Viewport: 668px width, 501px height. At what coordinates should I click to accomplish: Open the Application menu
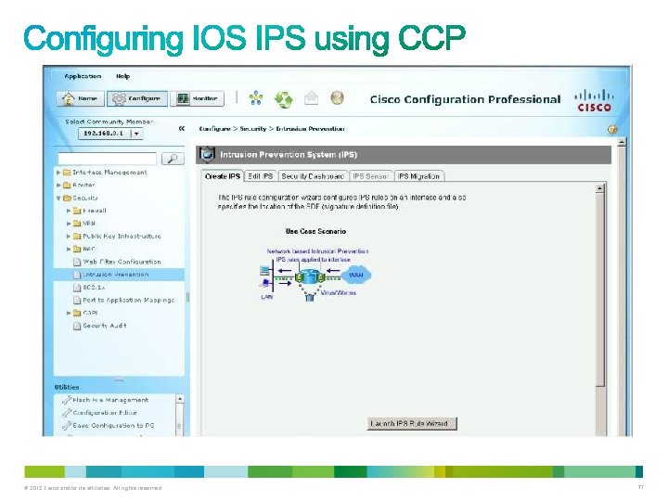tap(83, 76)
